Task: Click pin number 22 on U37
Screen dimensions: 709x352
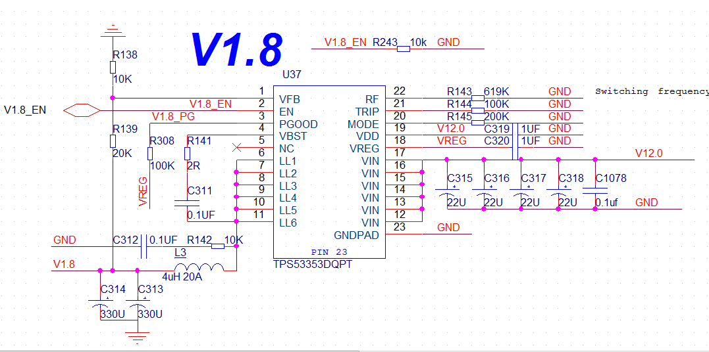Action: pos(400,90)
